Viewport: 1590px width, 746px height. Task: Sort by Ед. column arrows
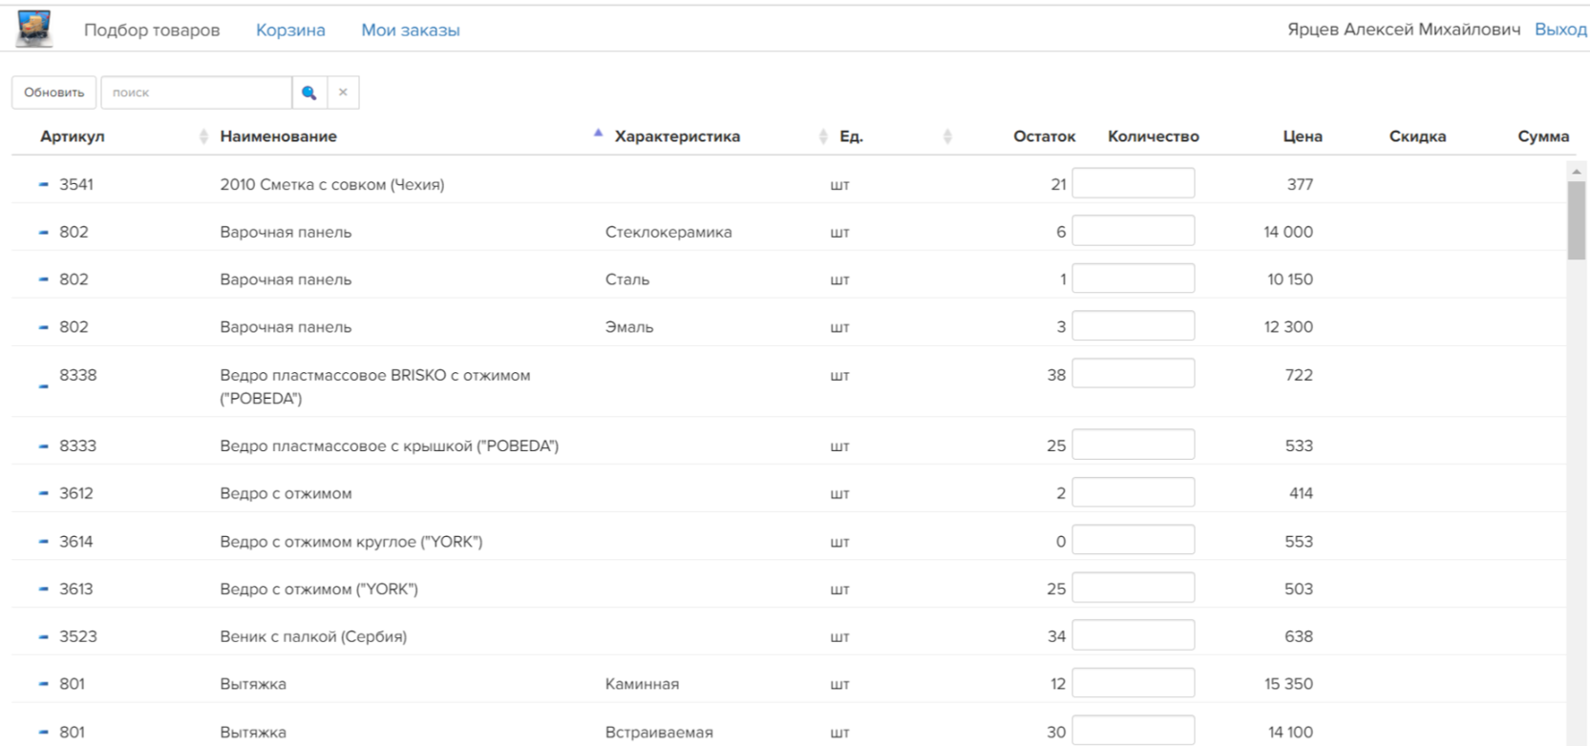click(x=947, y=136)
